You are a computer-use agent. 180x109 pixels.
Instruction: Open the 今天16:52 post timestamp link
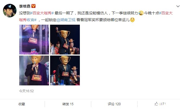coord(27,91)
